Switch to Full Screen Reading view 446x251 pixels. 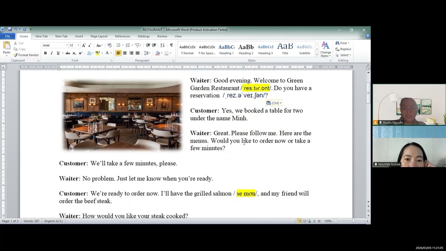tap(304, 221)
